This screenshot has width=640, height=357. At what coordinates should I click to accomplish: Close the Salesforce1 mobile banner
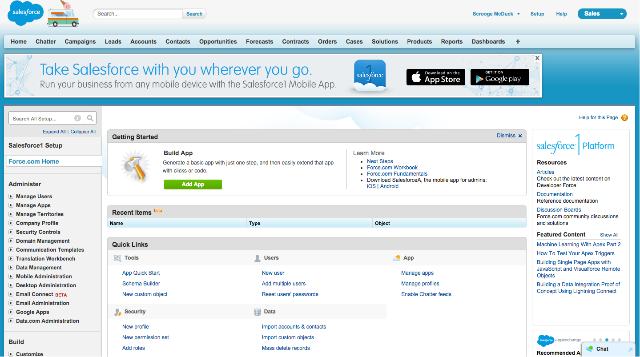coord(537,58)
